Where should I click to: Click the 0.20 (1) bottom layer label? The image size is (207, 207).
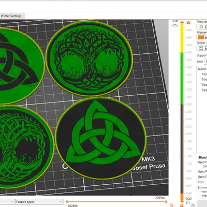point(188,201)
